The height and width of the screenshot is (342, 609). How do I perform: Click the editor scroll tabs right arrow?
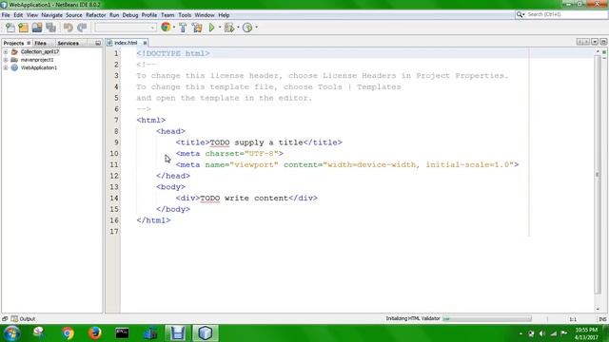[586, 42]
